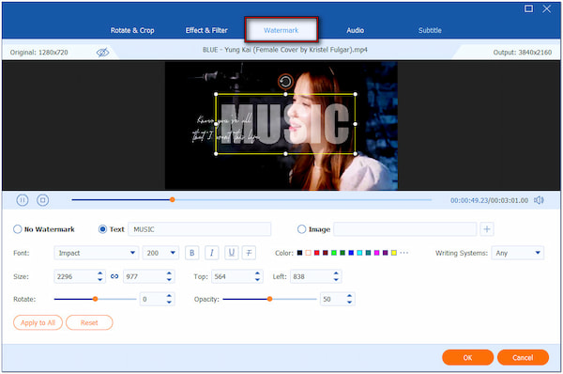
Task: Mute the volume speaker icon
Action: click(539, 200)
